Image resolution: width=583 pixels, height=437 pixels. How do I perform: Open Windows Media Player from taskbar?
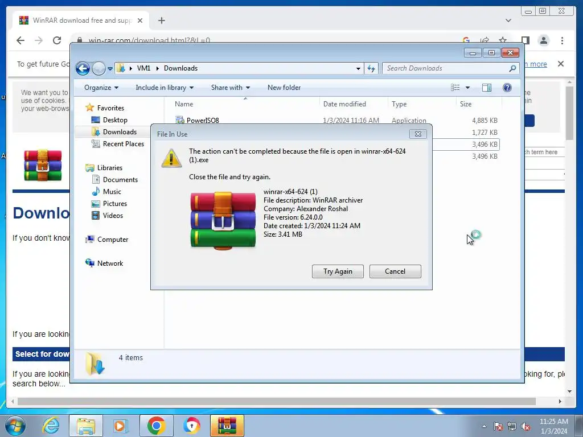pos(120,426)
